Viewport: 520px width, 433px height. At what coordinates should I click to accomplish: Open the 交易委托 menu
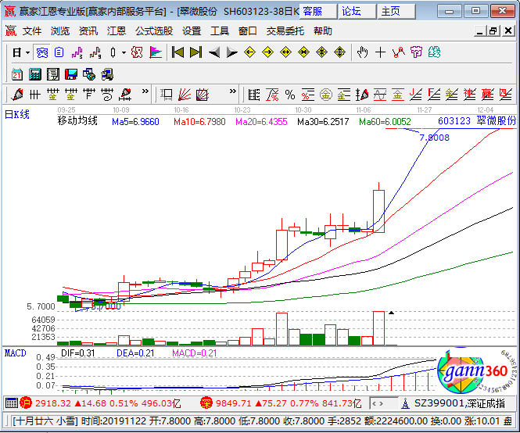point(285,31)
